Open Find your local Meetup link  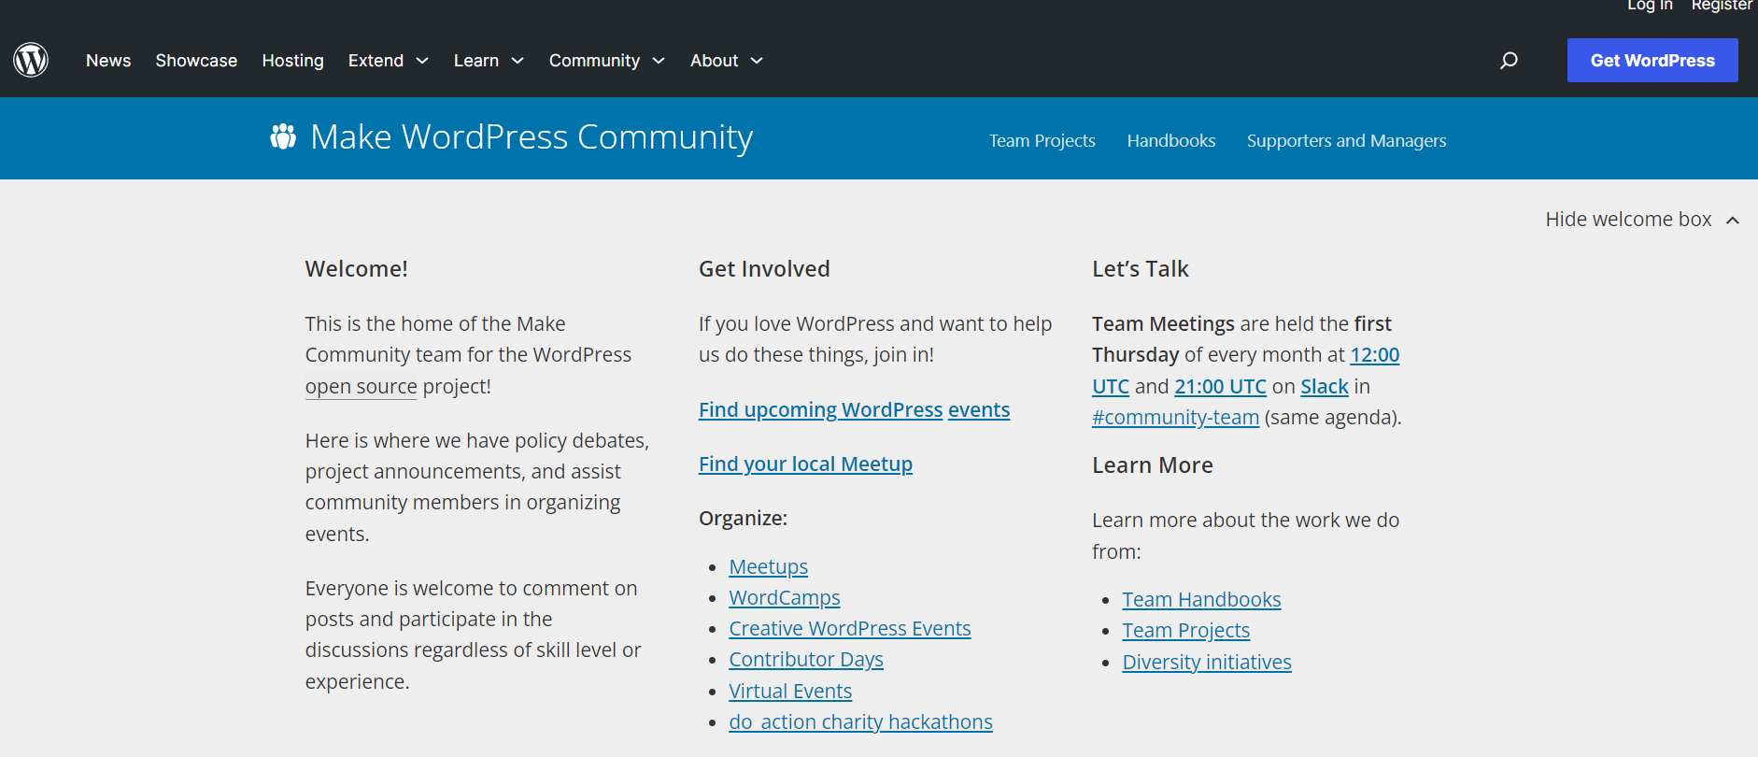[x=805, y=464]
